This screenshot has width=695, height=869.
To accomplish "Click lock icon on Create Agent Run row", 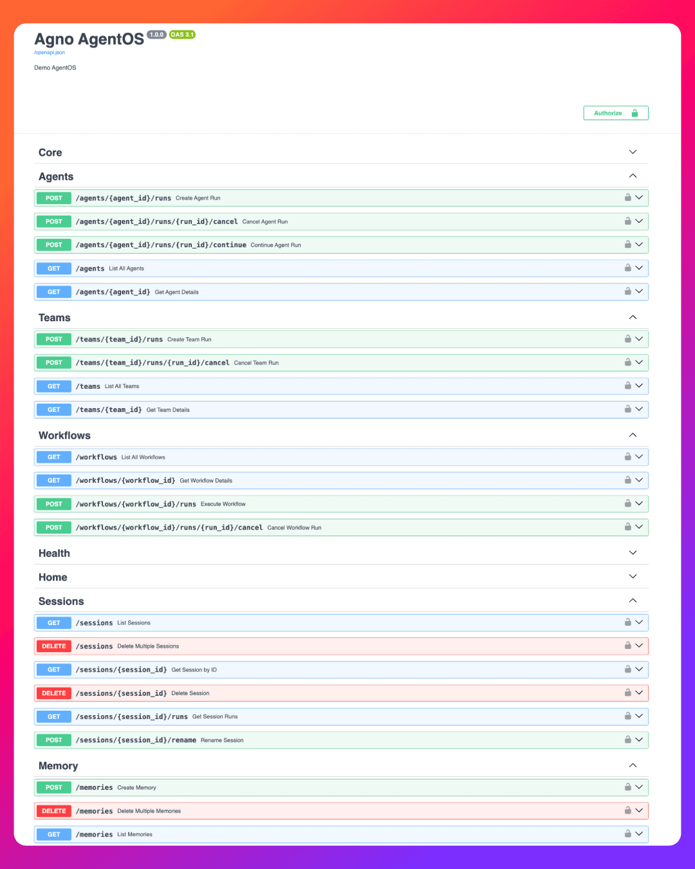I will (627, 198).
